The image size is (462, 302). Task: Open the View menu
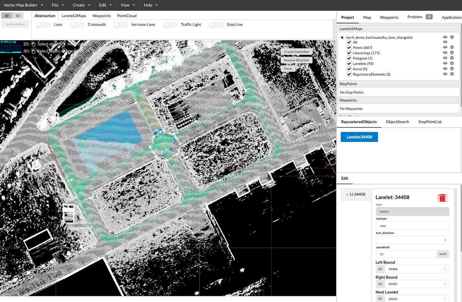click(127, 5)
